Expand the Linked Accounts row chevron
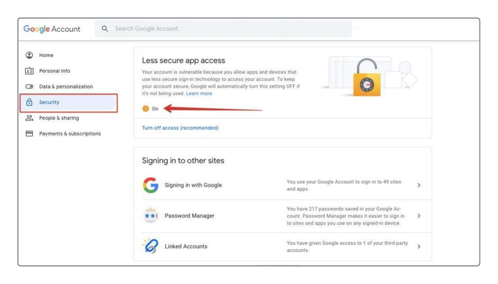The image size is (498, 284). 419,247
